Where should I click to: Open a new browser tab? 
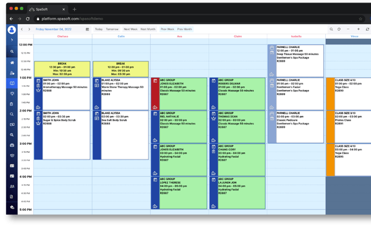click(75, 9)
